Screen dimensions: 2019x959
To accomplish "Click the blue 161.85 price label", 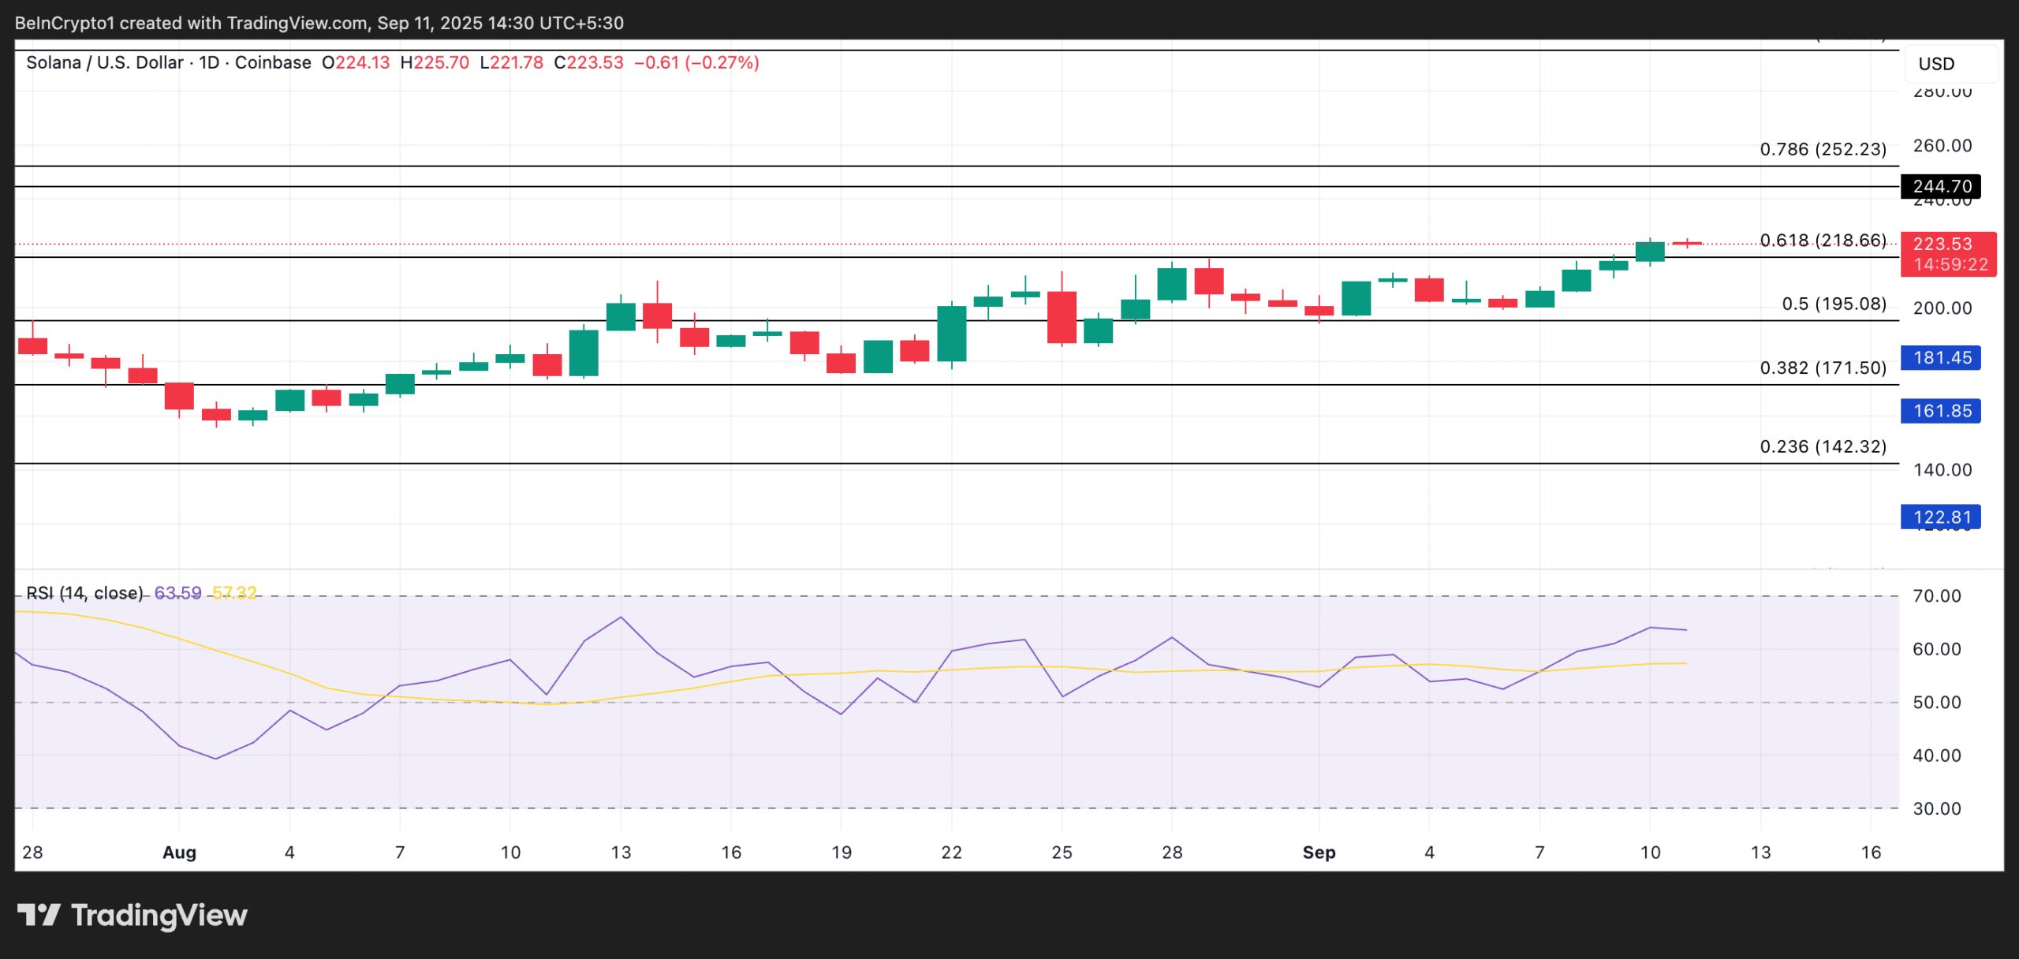I will pyautogui.click(x=1940, y=411).
